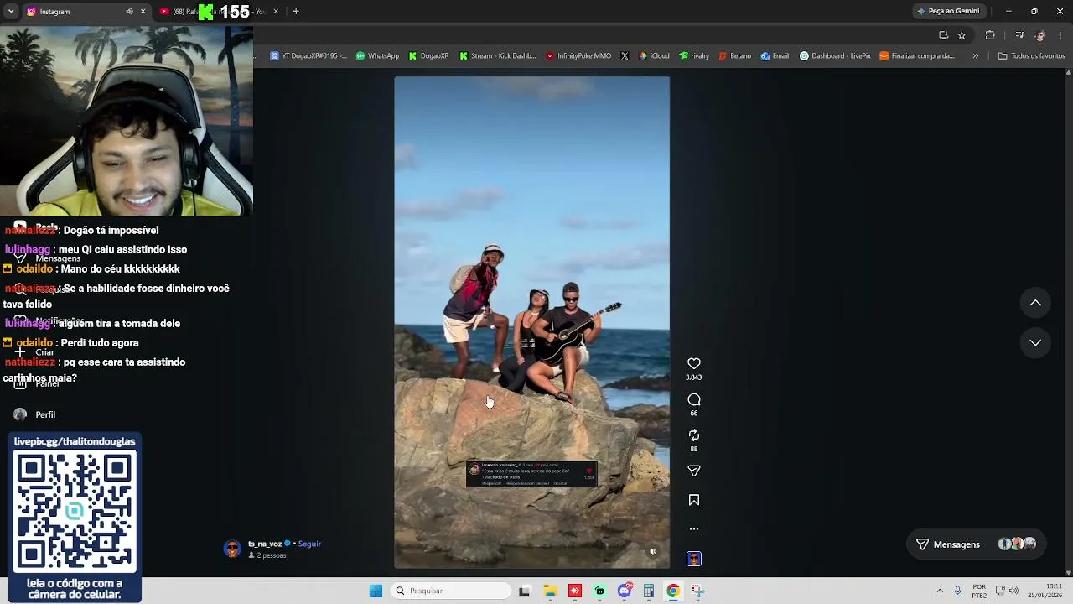Open the Betano bookmark
This screenshot has height=604, width=1073.
click(734, 56)
